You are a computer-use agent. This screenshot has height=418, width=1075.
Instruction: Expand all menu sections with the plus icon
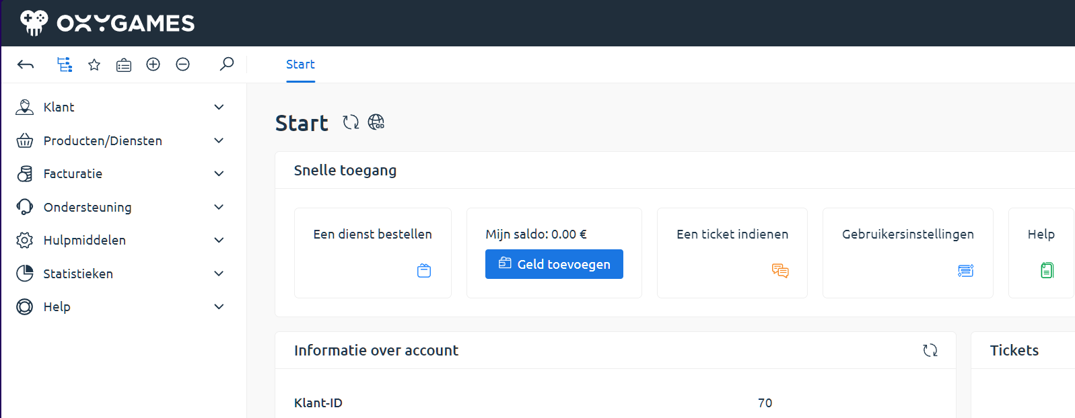click(153, 65)
